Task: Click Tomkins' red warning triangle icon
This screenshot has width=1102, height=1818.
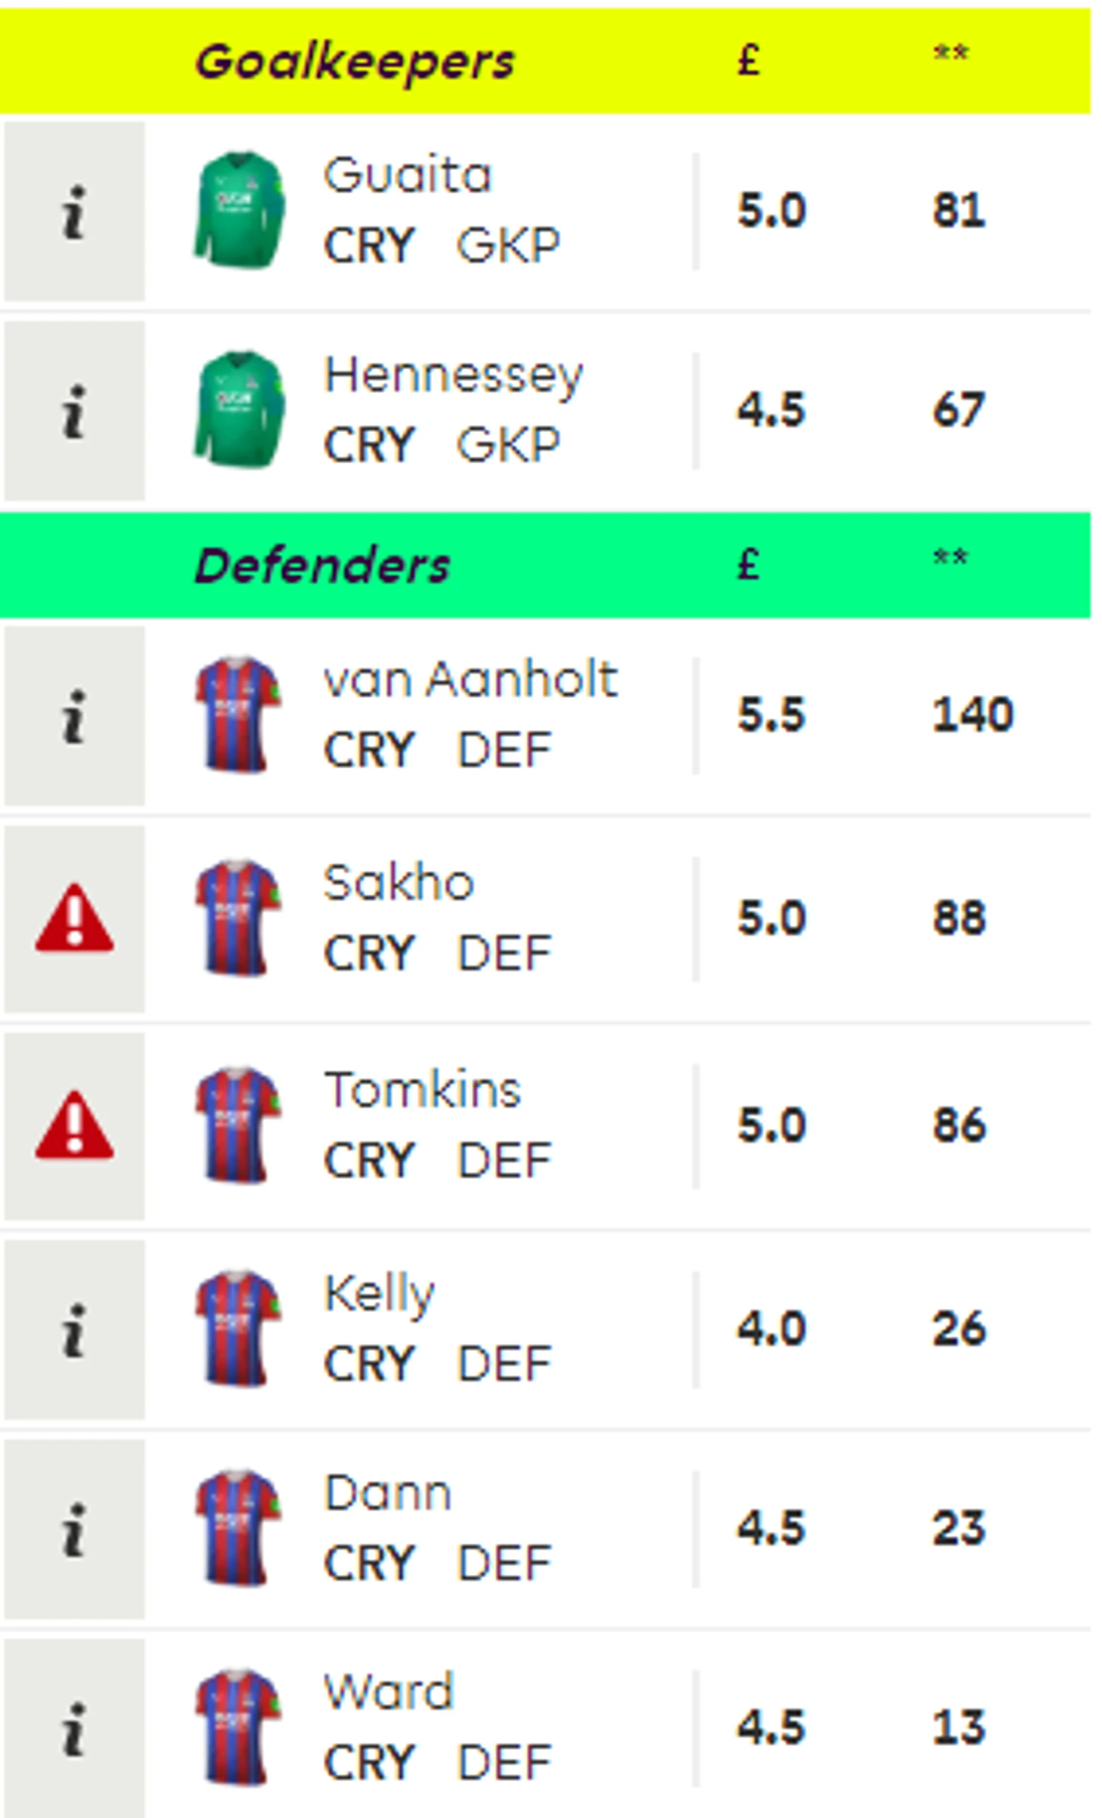Action: [74, 1125]
